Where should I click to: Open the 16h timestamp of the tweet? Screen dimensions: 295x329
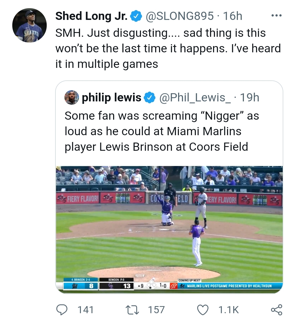[x=232, y=16]
